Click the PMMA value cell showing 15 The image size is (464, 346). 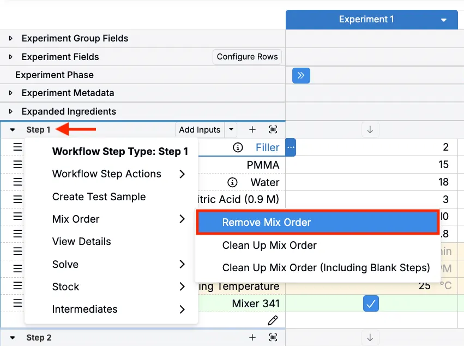(x=371, y=165)
